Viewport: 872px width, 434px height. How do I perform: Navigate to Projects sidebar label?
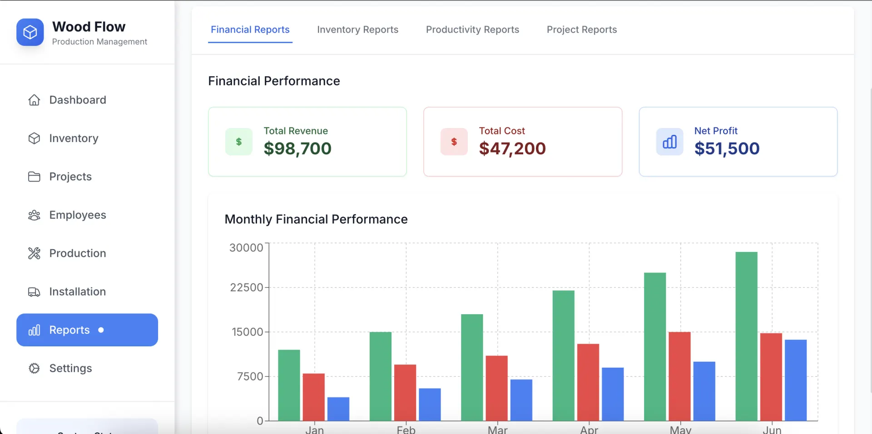(x=70, y=177)
